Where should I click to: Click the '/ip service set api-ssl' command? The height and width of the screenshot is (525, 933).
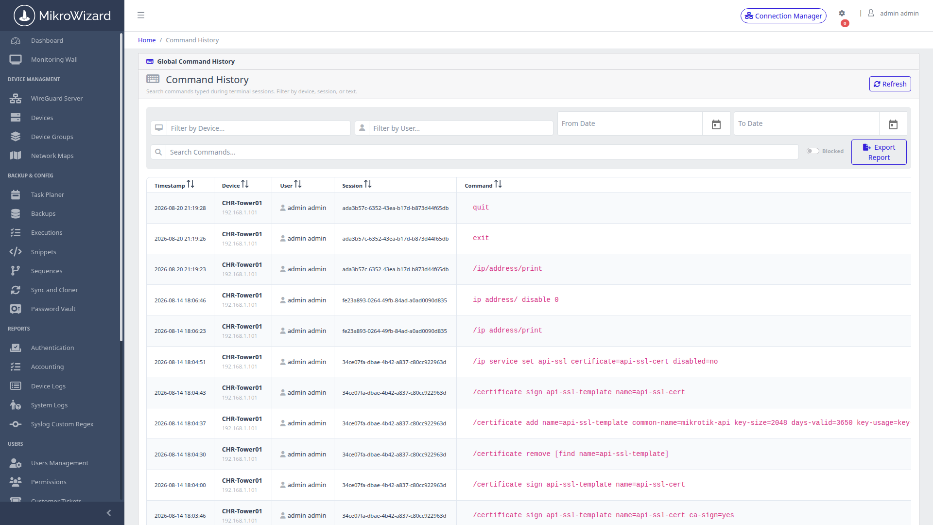click(x=595, y=362)
